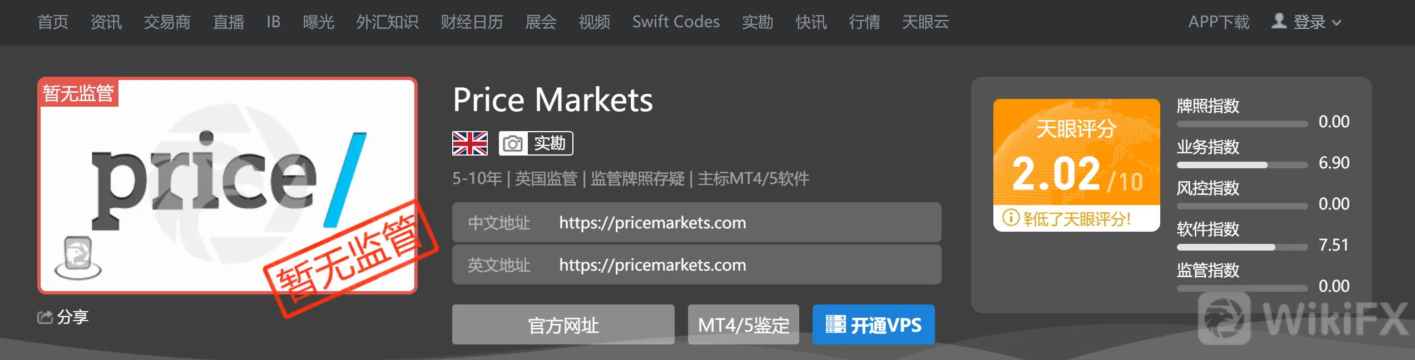Click the 软件指数 value 7.51
The width and height of the screenshot is (1415, 360).
(1334, 245)
